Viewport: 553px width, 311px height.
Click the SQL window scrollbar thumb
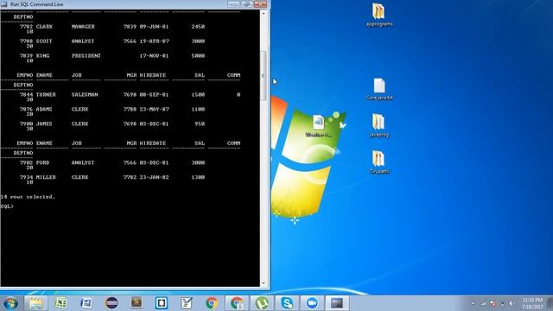[263, 75]
